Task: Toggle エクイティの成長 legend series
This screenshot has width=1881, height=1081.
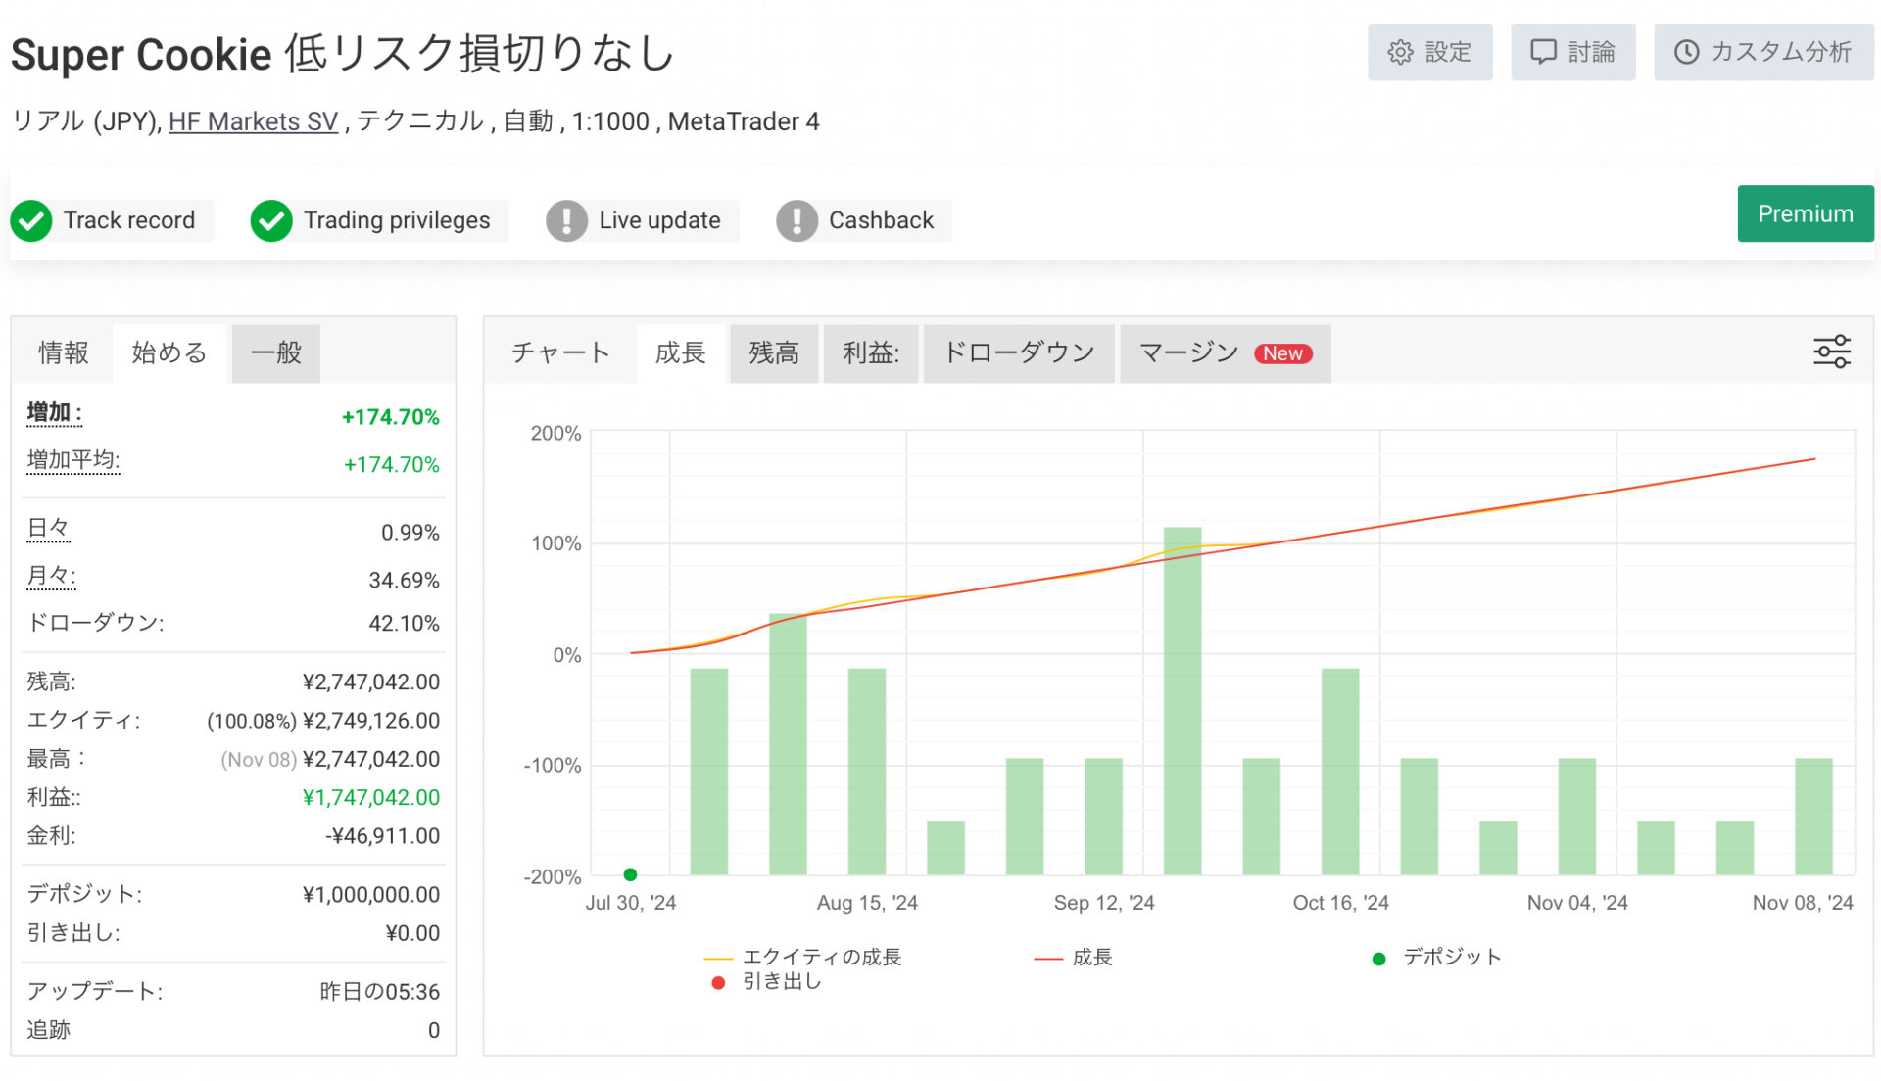Action: click(802, 957)
